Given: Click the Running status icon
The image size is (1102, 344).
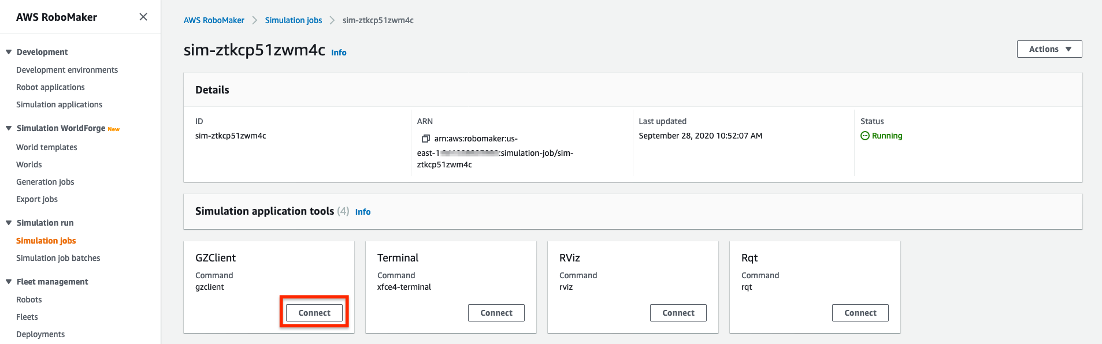Looking at the screenshot, I should pos(864,136).
